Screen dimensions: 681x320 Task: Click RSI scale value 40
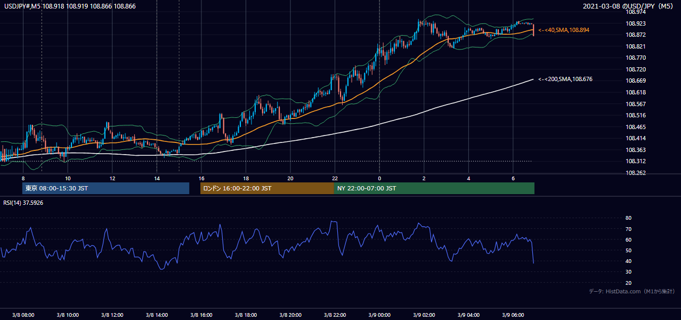[x=628, y=261]
